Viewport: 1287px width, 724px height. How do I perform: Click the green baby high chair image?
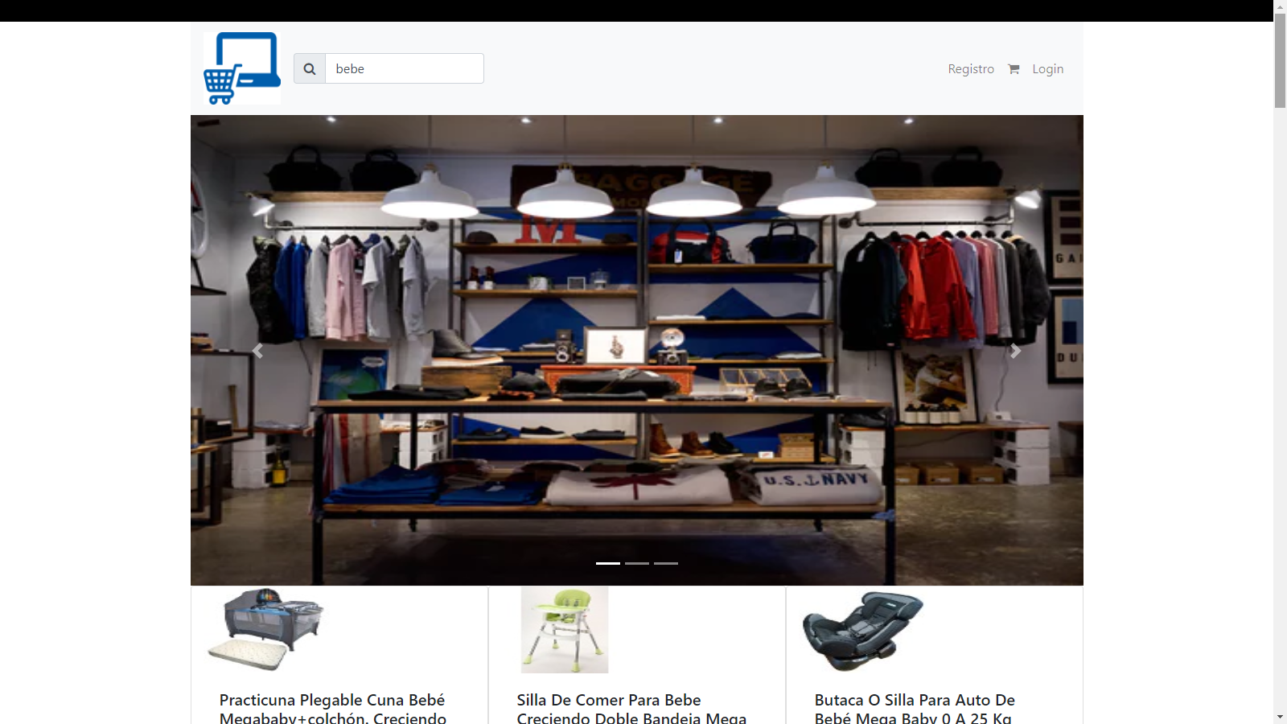tap(565, 630)
